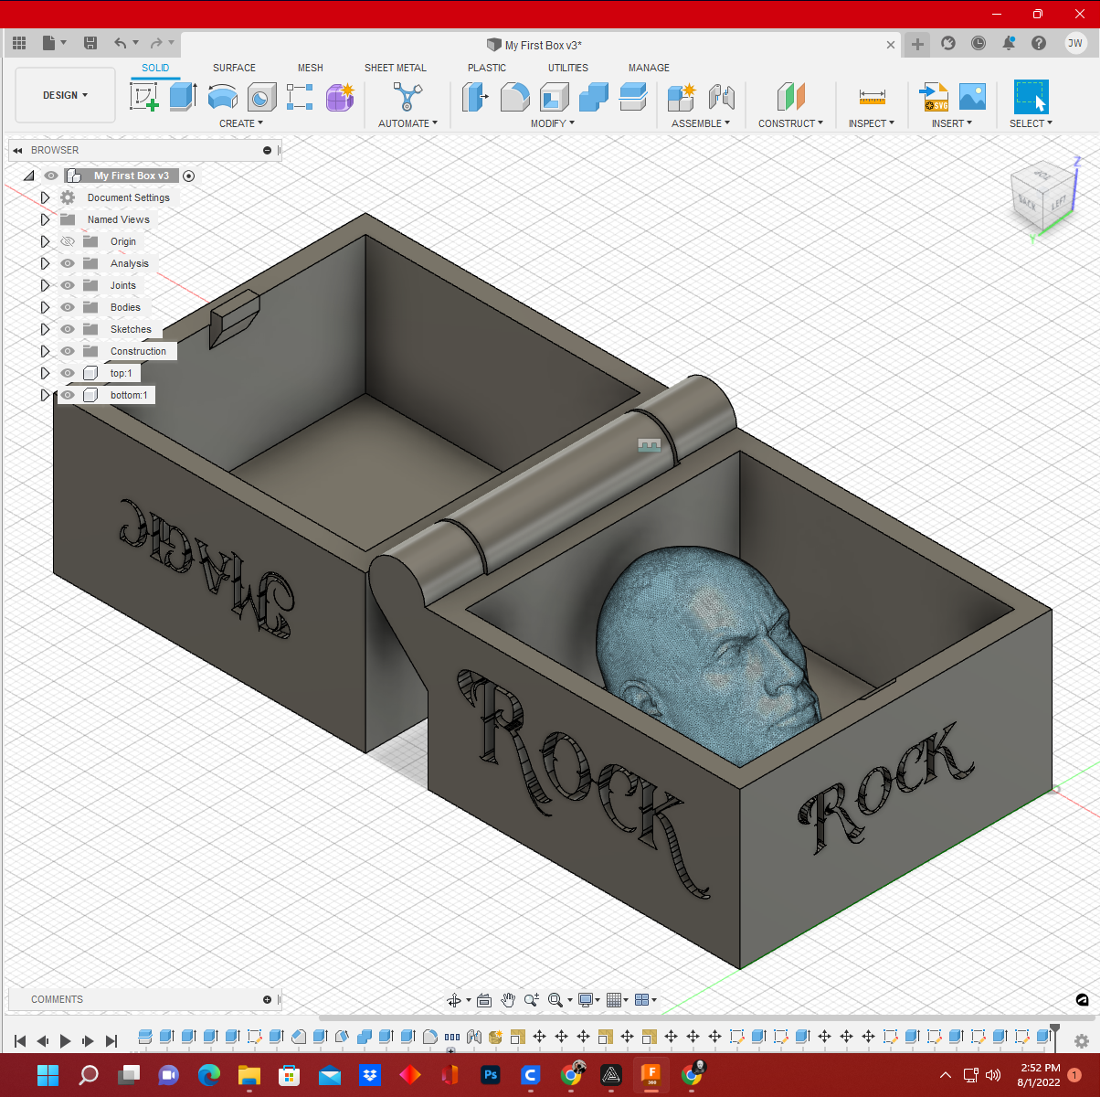This screenshot has width=1111, height=1097.
Task: Open the JW user profile
Action: coord(1075,43)
